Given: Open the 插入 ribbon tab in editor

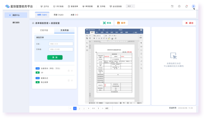Looking at the screenshot, I should (97, 32).
